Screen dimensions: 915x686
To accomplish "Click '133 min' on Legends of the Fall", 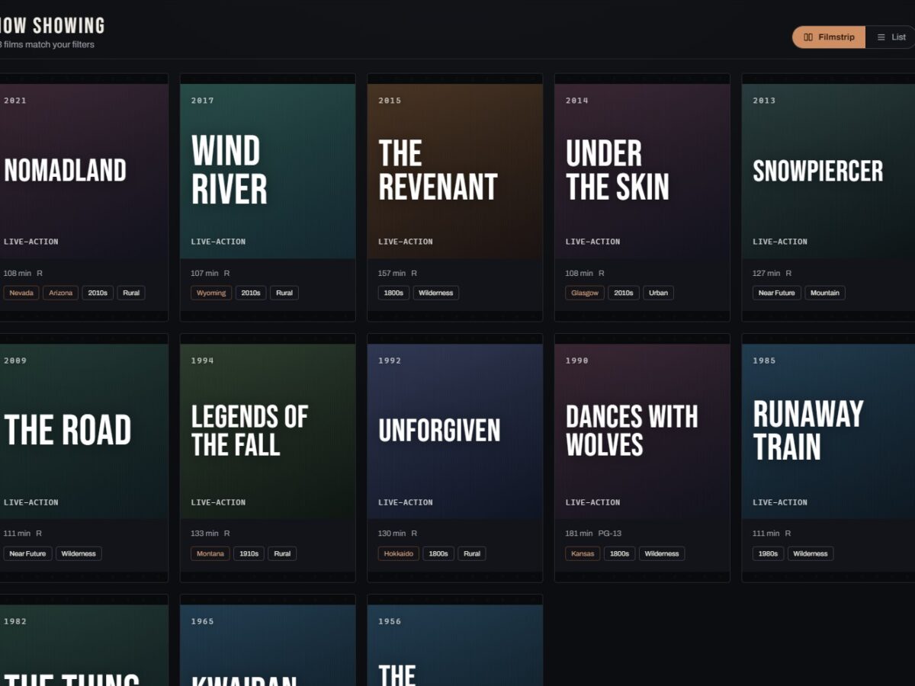I will [204, 534].
